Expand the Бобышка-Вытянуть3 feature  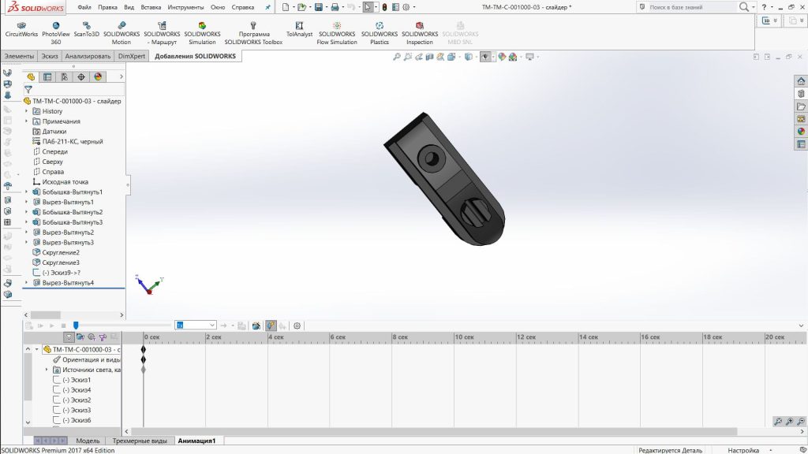tap(27, 221)
